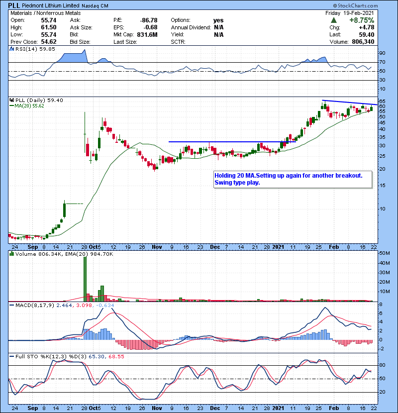Viewport: 398px width, 413px height.
Task: Open the StockCharts.com copyright label
Action: 355,5
